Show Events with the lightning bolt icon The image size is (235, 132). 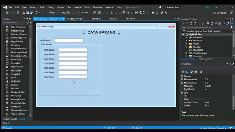(196, 72)
